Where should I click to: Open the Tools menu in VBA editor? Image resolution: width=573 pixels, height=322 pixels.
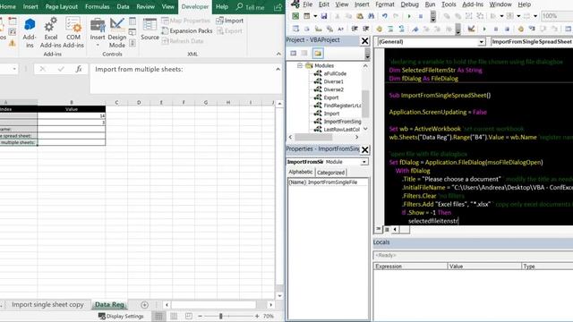(449, 4)
